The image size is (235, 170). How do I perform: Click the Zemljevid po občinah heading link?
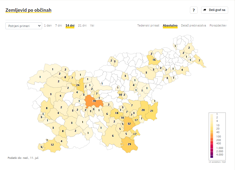point(28,10)
